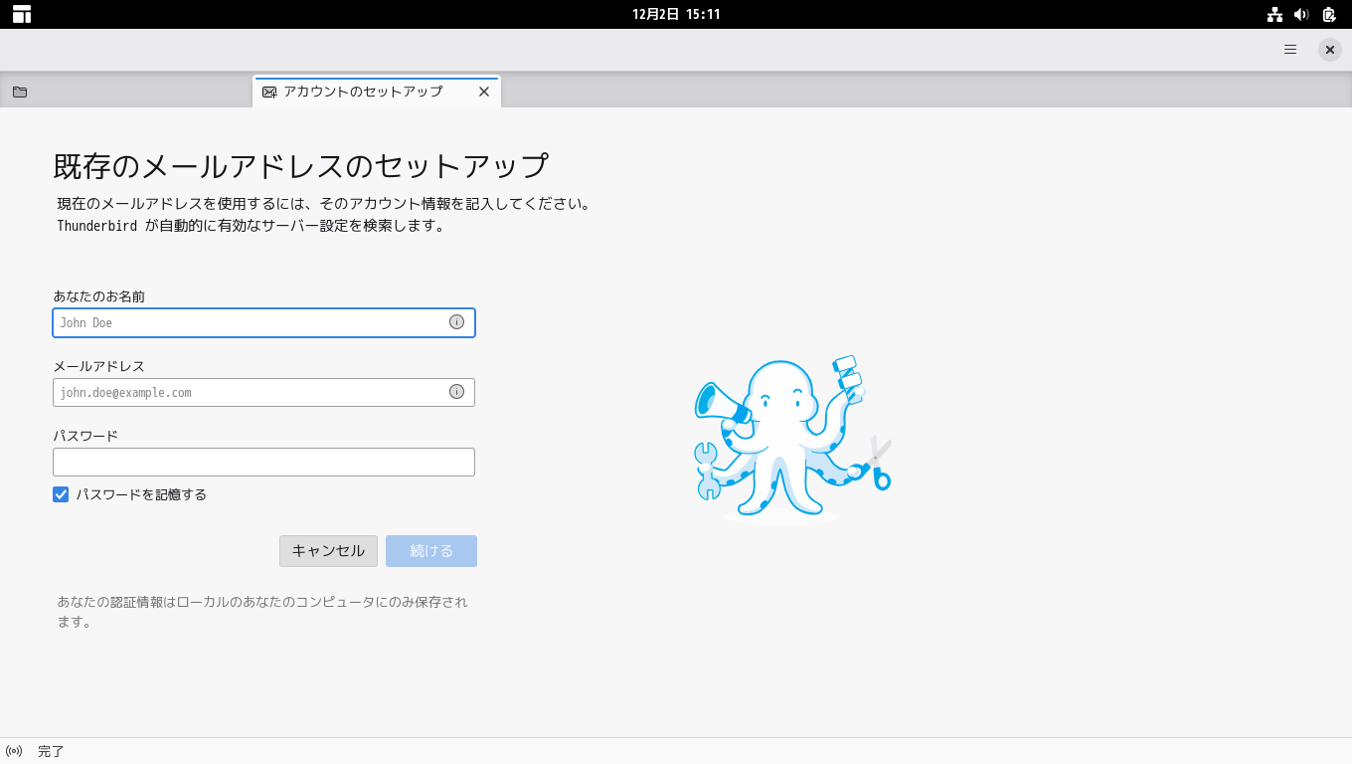Click the envelope icon on the setup tab
The image size is (1352, 764).
(x=268, y=91)
